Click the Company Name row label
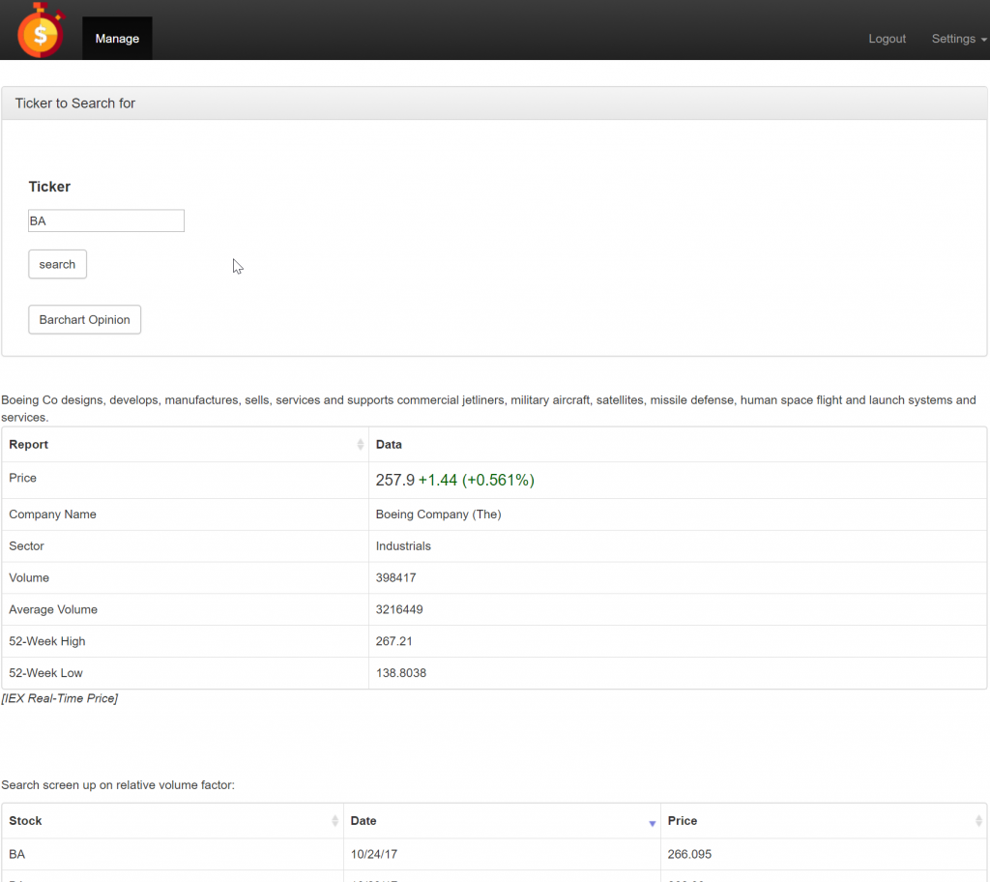 coord(52,514)
